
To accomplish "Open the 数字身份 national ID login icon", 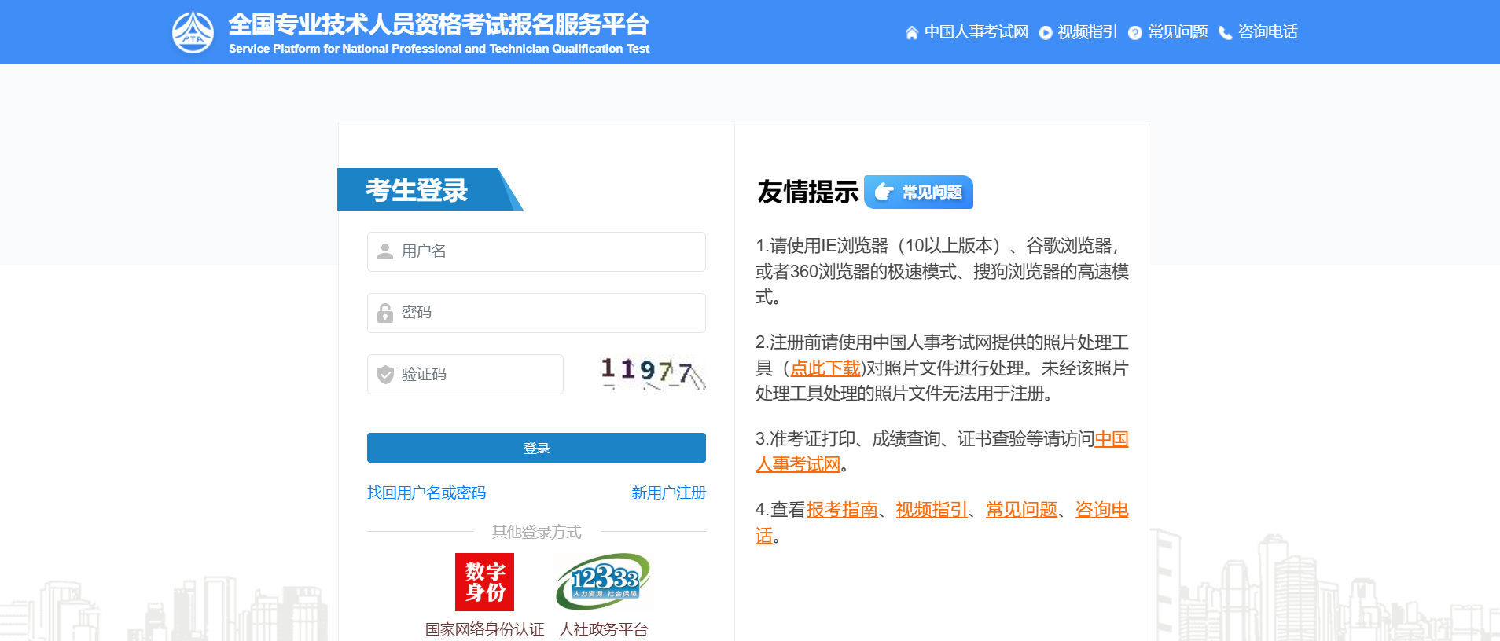I will click(484, 582).
